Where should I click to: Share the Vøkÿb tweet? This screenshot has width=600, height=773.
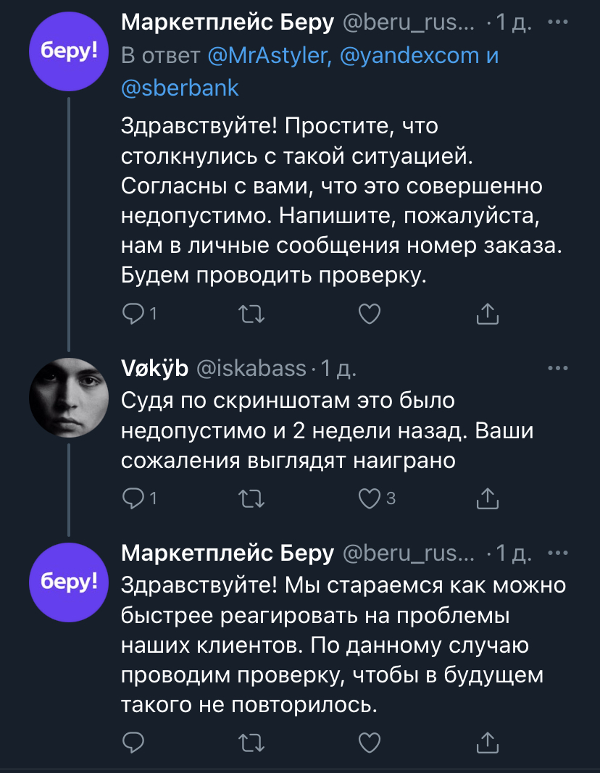click(488, 498)
